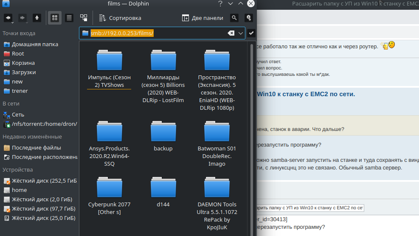Image resolution: width=419 pixels, height=236 pixels.
Task: Select the Импульс (Сезон 2) TVShows folder
Action: tap(109, 69)
